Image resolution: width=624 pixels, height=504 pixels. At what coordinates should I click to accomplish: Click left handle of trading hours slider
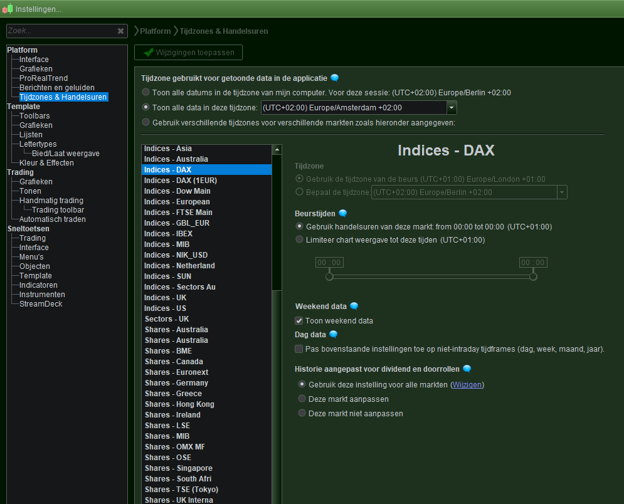tap(329, 276)
